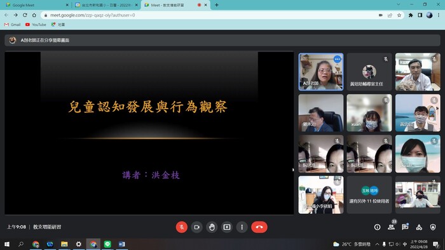Toggle the camera button off
This screenshot has height=250, width=445.
196,227
